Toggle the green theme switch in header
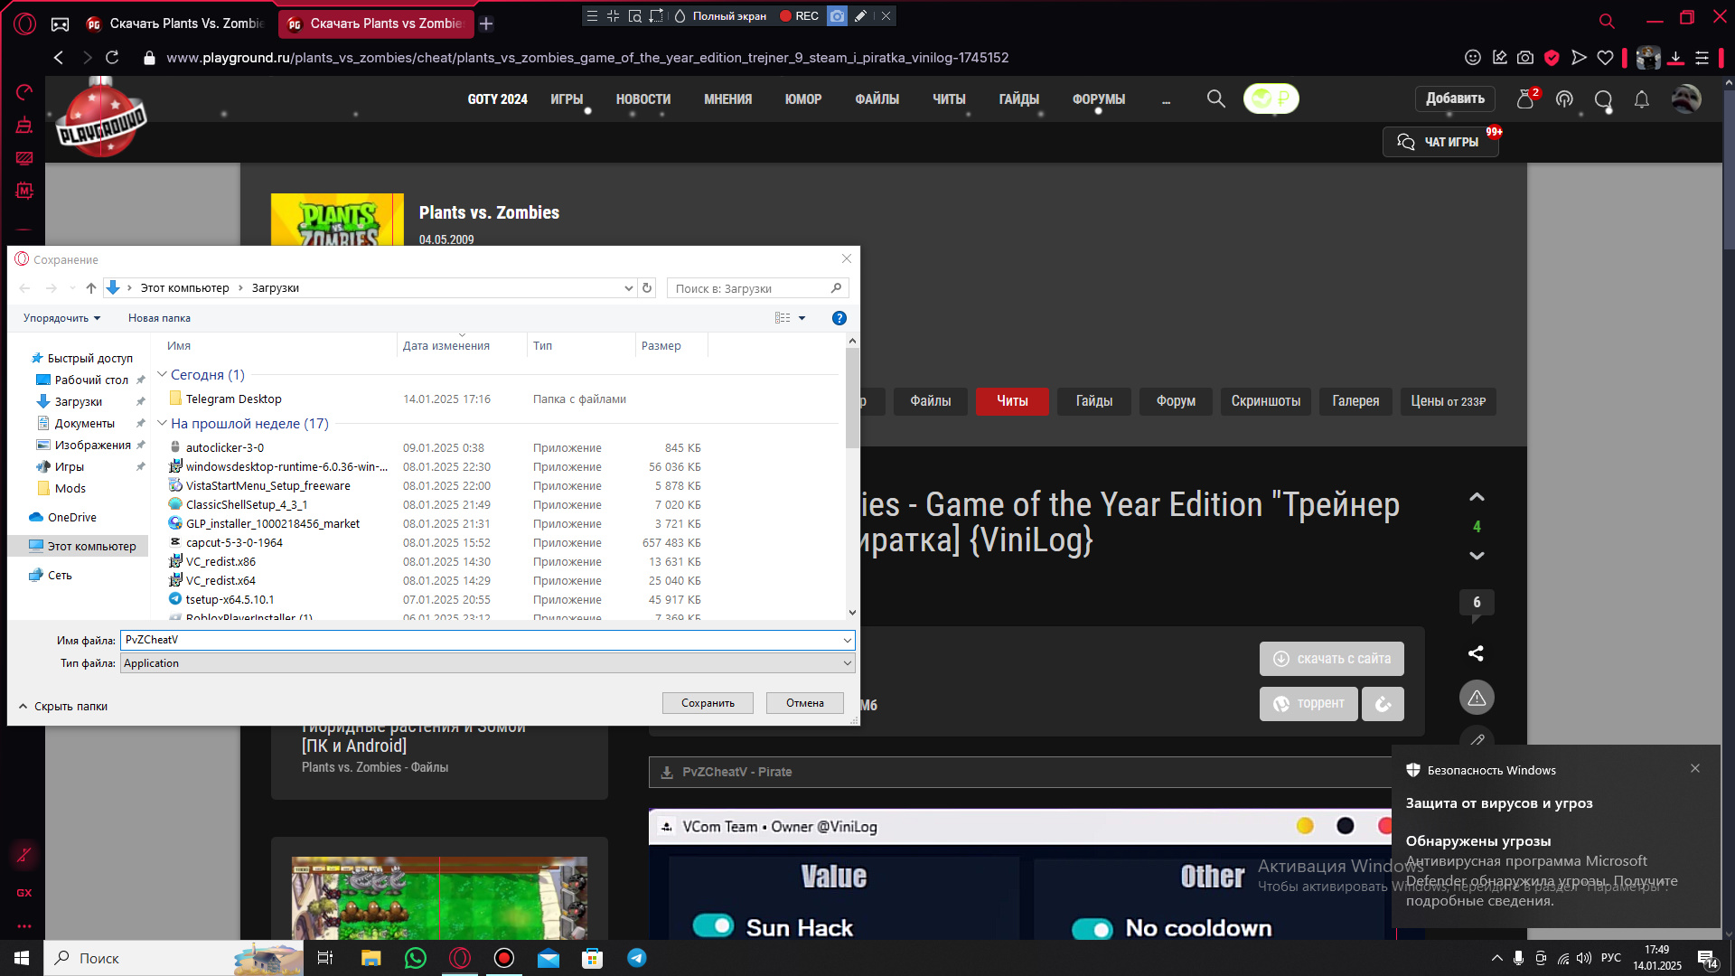Screen dimensions: 1735x976 [x=1271, y=99]
